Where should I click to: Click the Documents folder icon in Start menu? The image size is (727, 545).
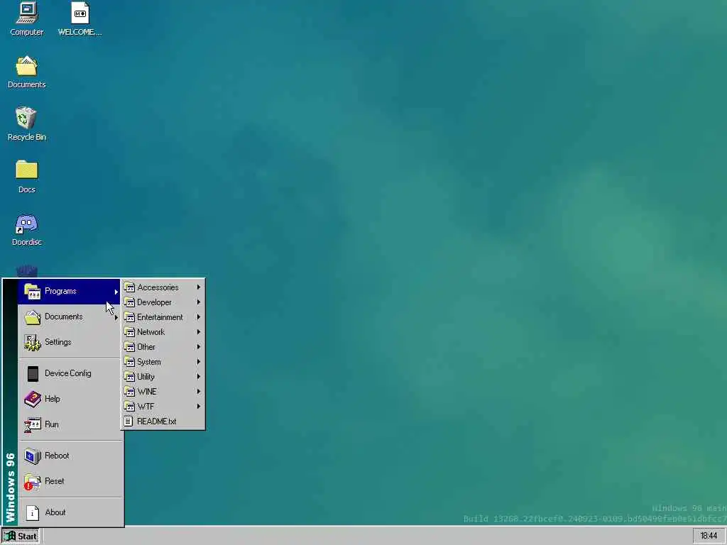click(33, 317)
